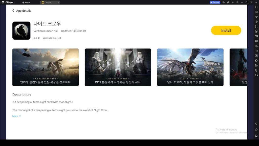Expand the description with More

[16, 116]
